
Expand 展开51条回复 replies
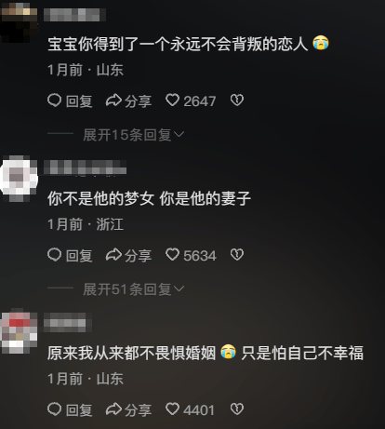point(134,289)
